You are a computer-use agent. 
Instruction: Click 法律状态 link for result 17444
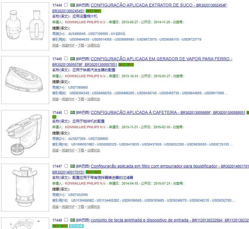pyautogui.click(x=93, y=45)
